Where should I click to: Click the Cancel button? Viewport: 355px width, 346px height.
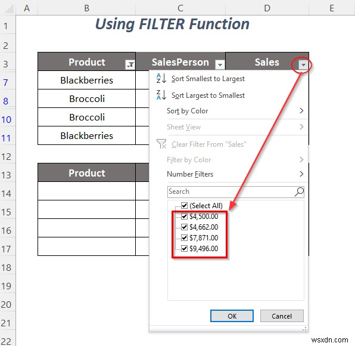282,316
